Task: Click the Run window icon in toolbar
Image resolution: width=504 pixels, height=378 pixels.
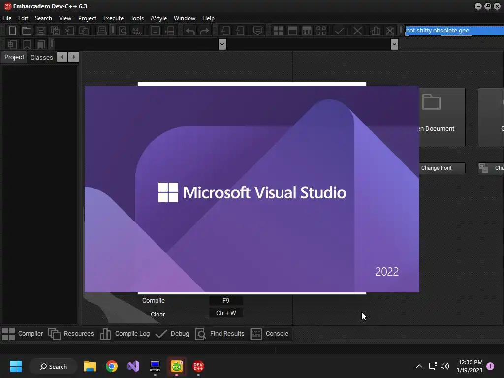Action: [292, 31]
